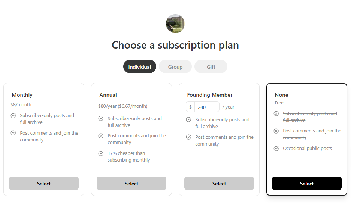Click the checkmark icon beside Founding Member post comments
The width and height of the screenshot is (351, 206).
[x=188, y=137]
